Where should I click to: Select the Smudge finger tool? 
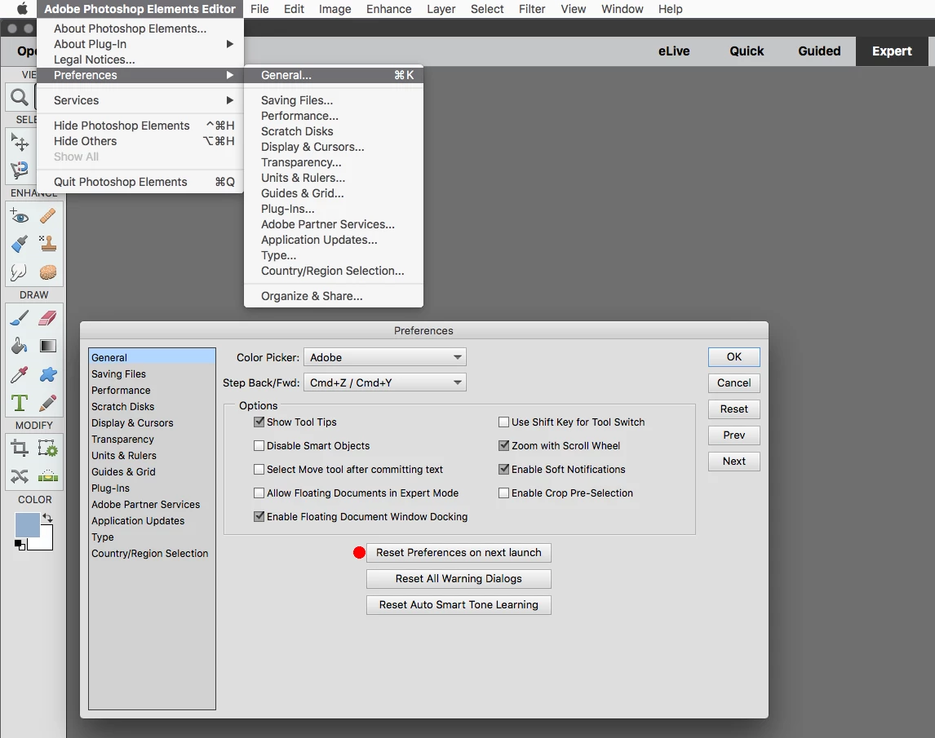click(19, 272)
